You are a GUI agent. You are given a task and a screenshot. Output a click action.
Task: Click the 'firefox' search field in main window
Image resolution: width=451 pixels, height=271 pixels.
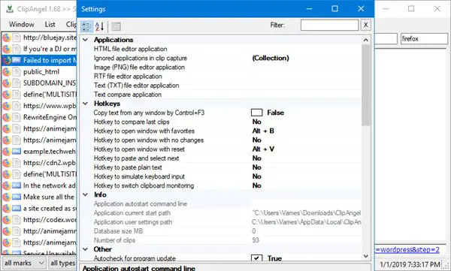[424, 38]
